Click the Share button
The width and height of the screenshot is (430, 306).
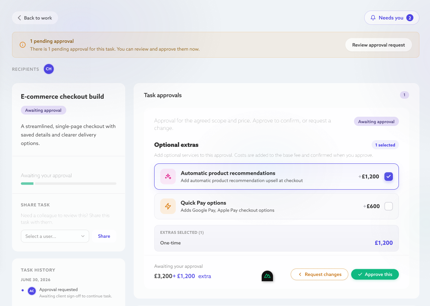tap(104, 236)
